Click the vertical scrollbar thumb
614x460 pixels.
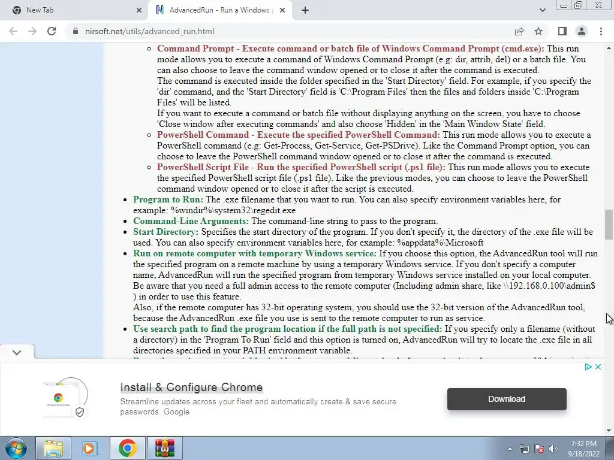pos(609,225)
